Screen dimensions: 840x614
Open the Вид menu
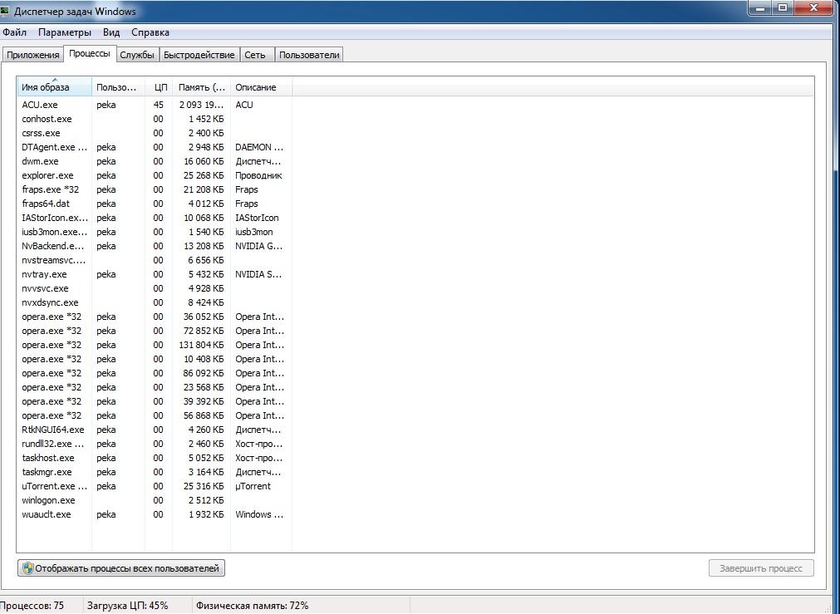[x=111, y=32]
